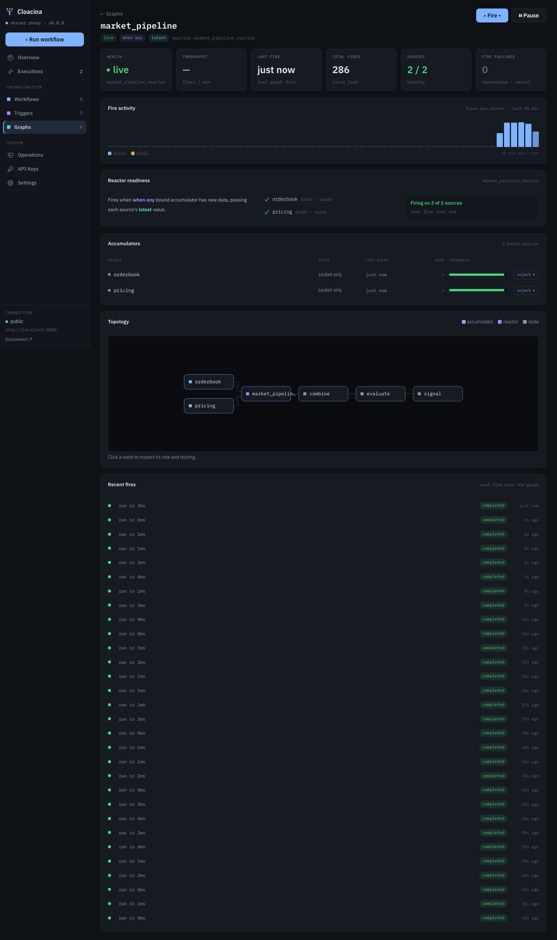Click the fires legend swatch

110,154
